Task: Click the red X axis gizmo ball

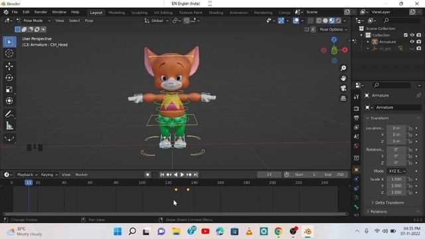Action: coord(345,50)
